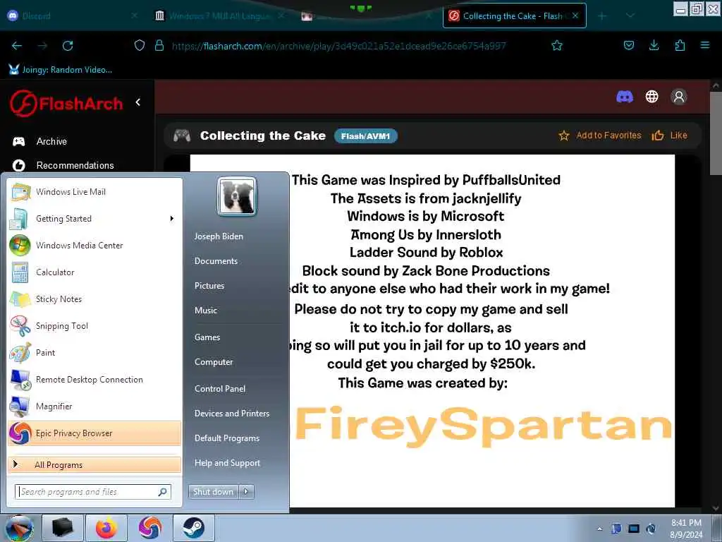Viewport: 722px width, 542px height.
Task: Click the Pocket save icon
Action: pos(628,45)
